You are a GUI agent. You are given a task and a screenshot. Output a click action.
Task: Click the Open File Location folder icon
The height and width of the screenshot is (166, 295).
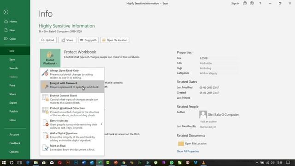[181, 143]
